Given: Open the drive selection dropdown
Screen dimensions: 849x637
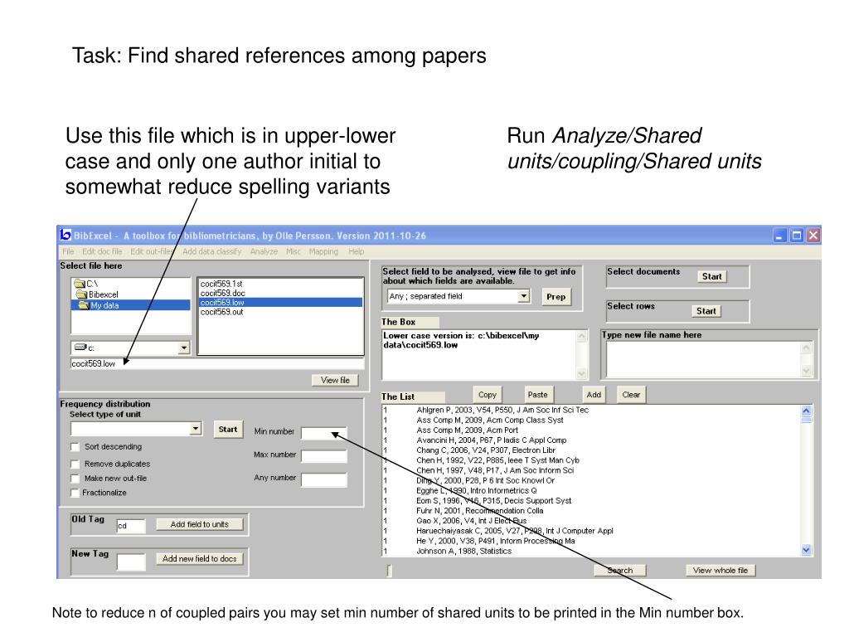Looking at the screenshot, I should 183,346.
